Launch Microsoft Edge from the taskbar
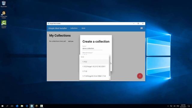This screenshot has height=108, width=192. click(27, 106)
